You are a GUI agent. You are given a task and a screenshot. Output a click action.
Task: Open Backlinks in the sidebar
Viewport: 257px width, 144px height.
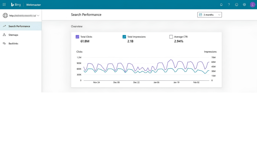click(x=21, y=43)
